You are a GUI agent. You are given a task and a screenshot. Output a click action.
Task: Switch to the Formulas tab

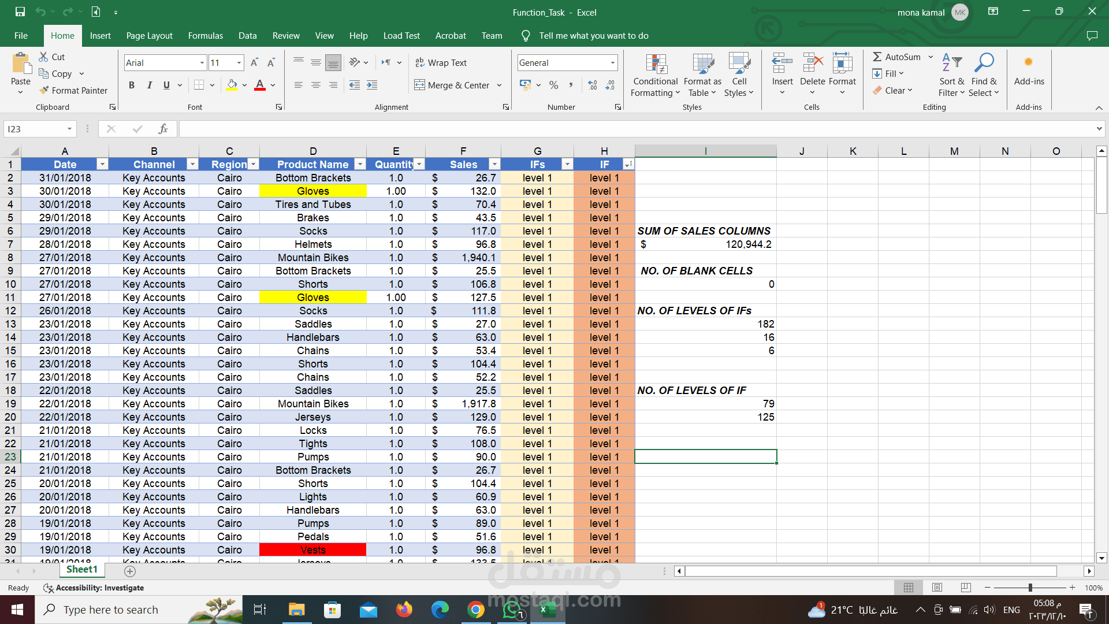[205, 36]
